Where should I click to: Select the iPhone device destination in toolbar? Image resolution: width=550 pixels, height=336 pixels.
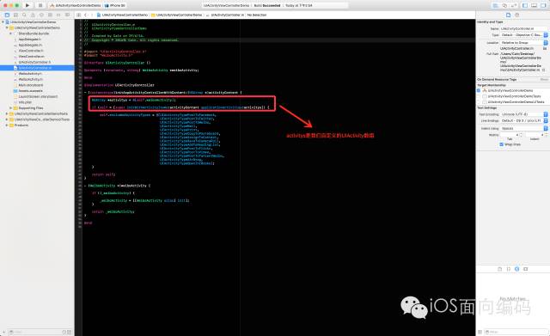[x=114, y=6]
